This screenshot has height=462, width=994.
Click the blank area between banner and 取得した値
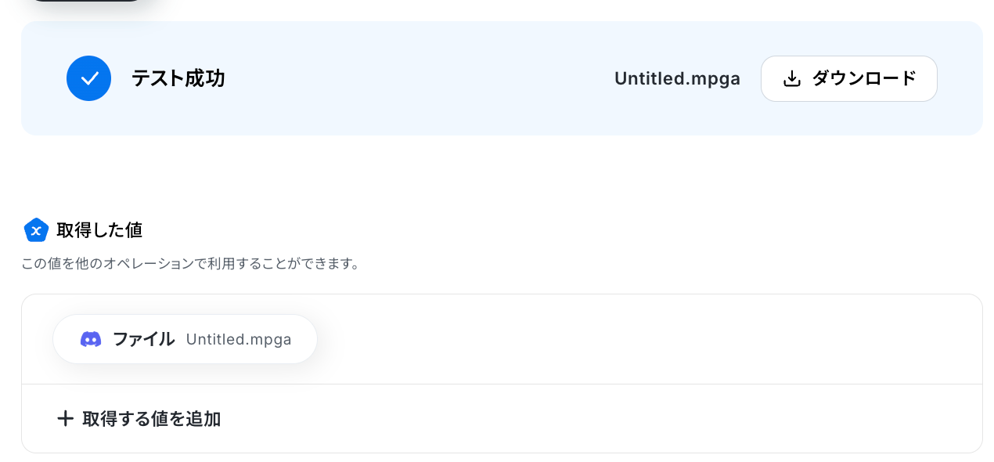(501, 176)
